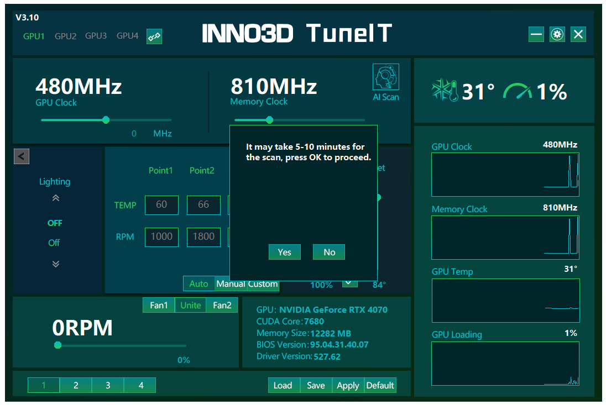Select Fan2 control
Viewport: 606px width, 405px height.
tap(222, 305)
